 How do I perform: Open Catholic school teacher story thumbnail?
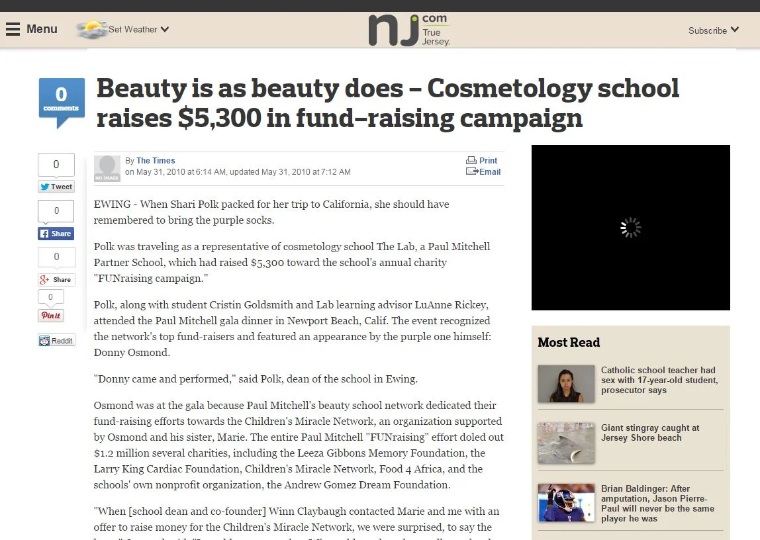566,384
